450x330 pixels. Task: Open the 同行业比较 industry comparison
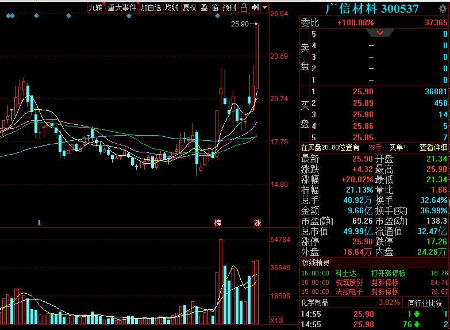pyautogui.click(x=425, y=302)
